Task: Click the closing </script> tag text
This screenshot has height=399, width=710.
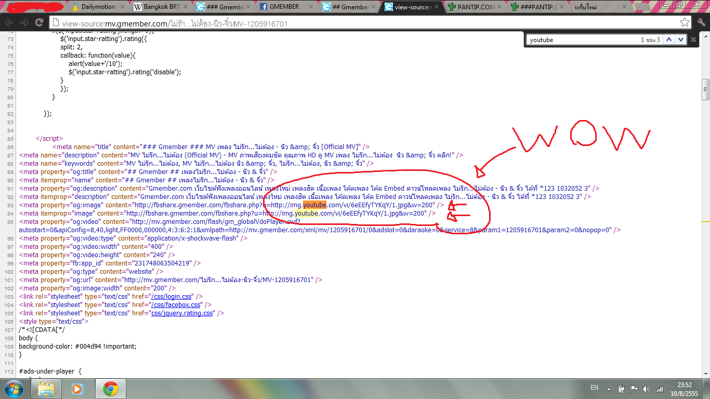Action: click(x=49, y=138)
